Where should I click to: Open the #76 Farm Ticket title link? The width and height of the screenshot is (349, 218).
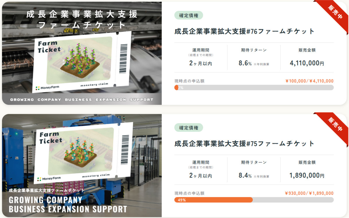click(x=245, y=31)
